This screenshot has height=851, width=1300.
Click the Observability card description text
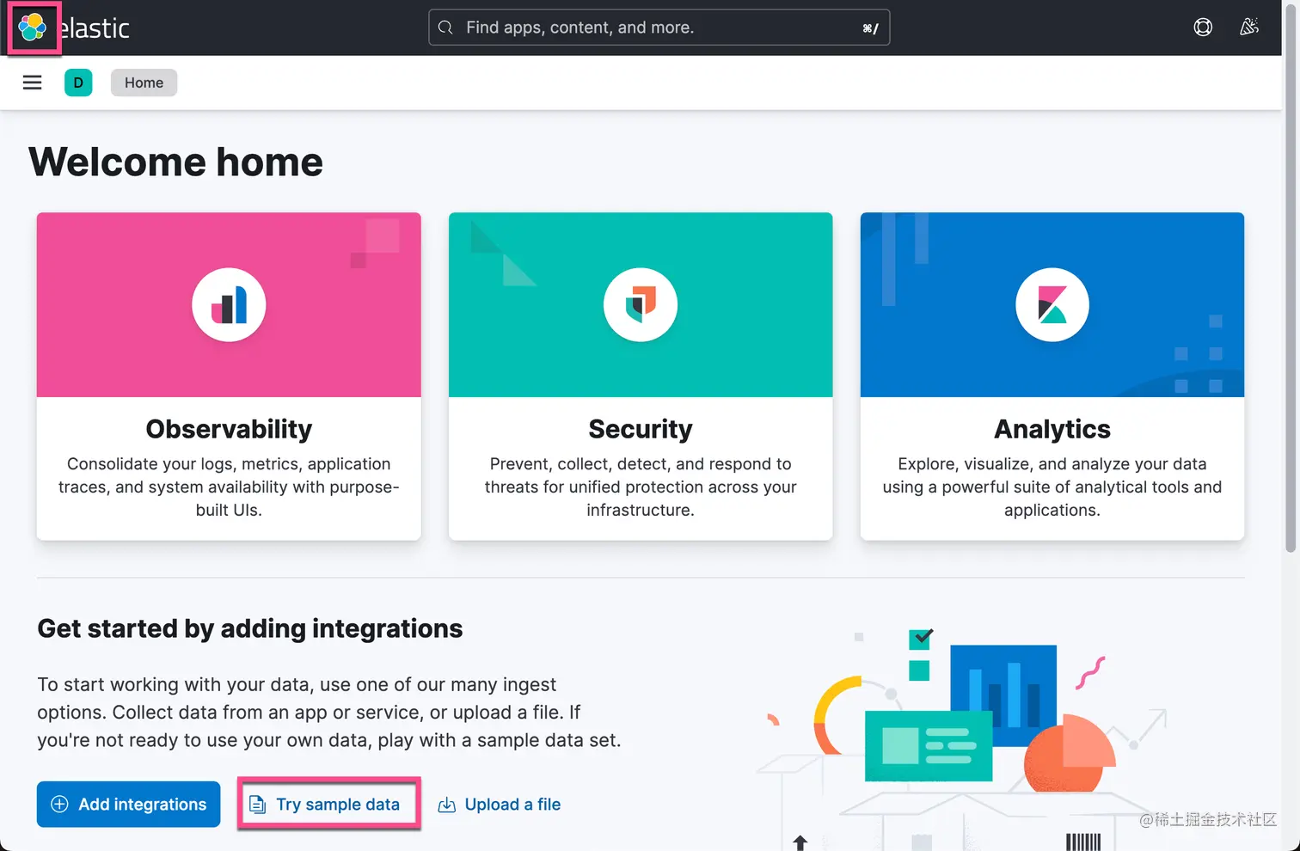pyautogui.click(x=229, y=487)
